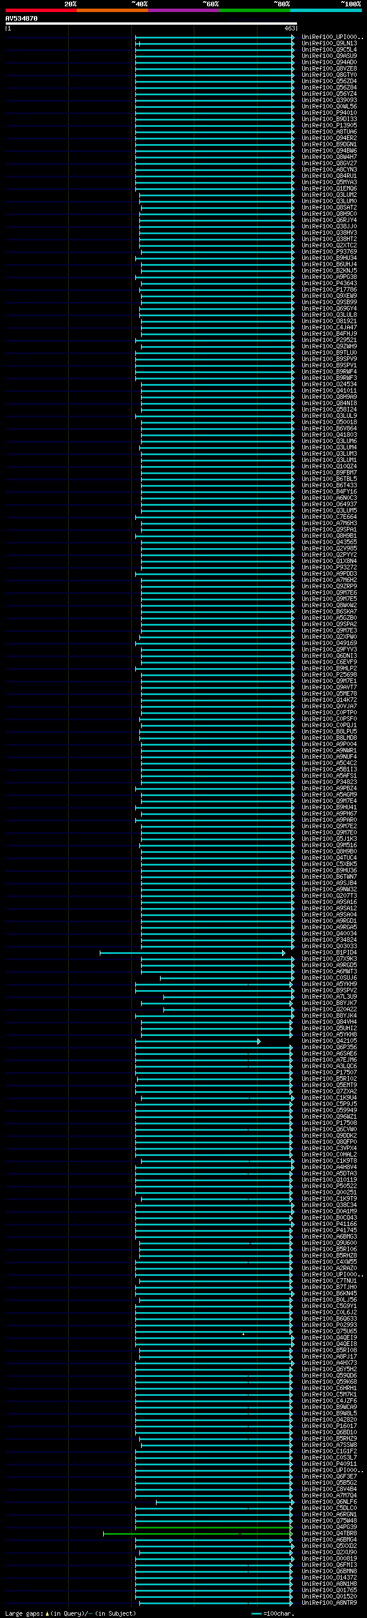Open hit UniRef100_Q6P356

coord(329,1047)
